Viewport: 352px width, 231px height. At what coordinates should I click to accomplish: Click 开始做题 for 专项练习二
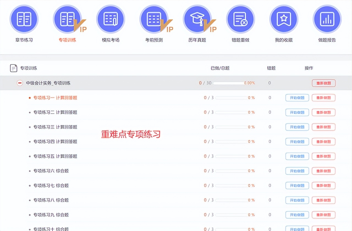click(297, 112)
